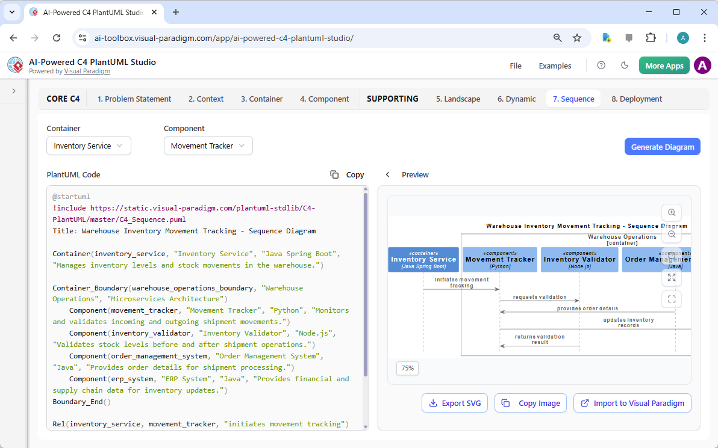This screenshot has width=718, height=448.
Task: Zoom out on the diagram preview
Action: click(x=671, y=234)
